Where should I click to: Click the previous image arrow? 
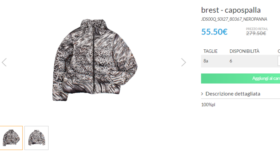point(4,62)
